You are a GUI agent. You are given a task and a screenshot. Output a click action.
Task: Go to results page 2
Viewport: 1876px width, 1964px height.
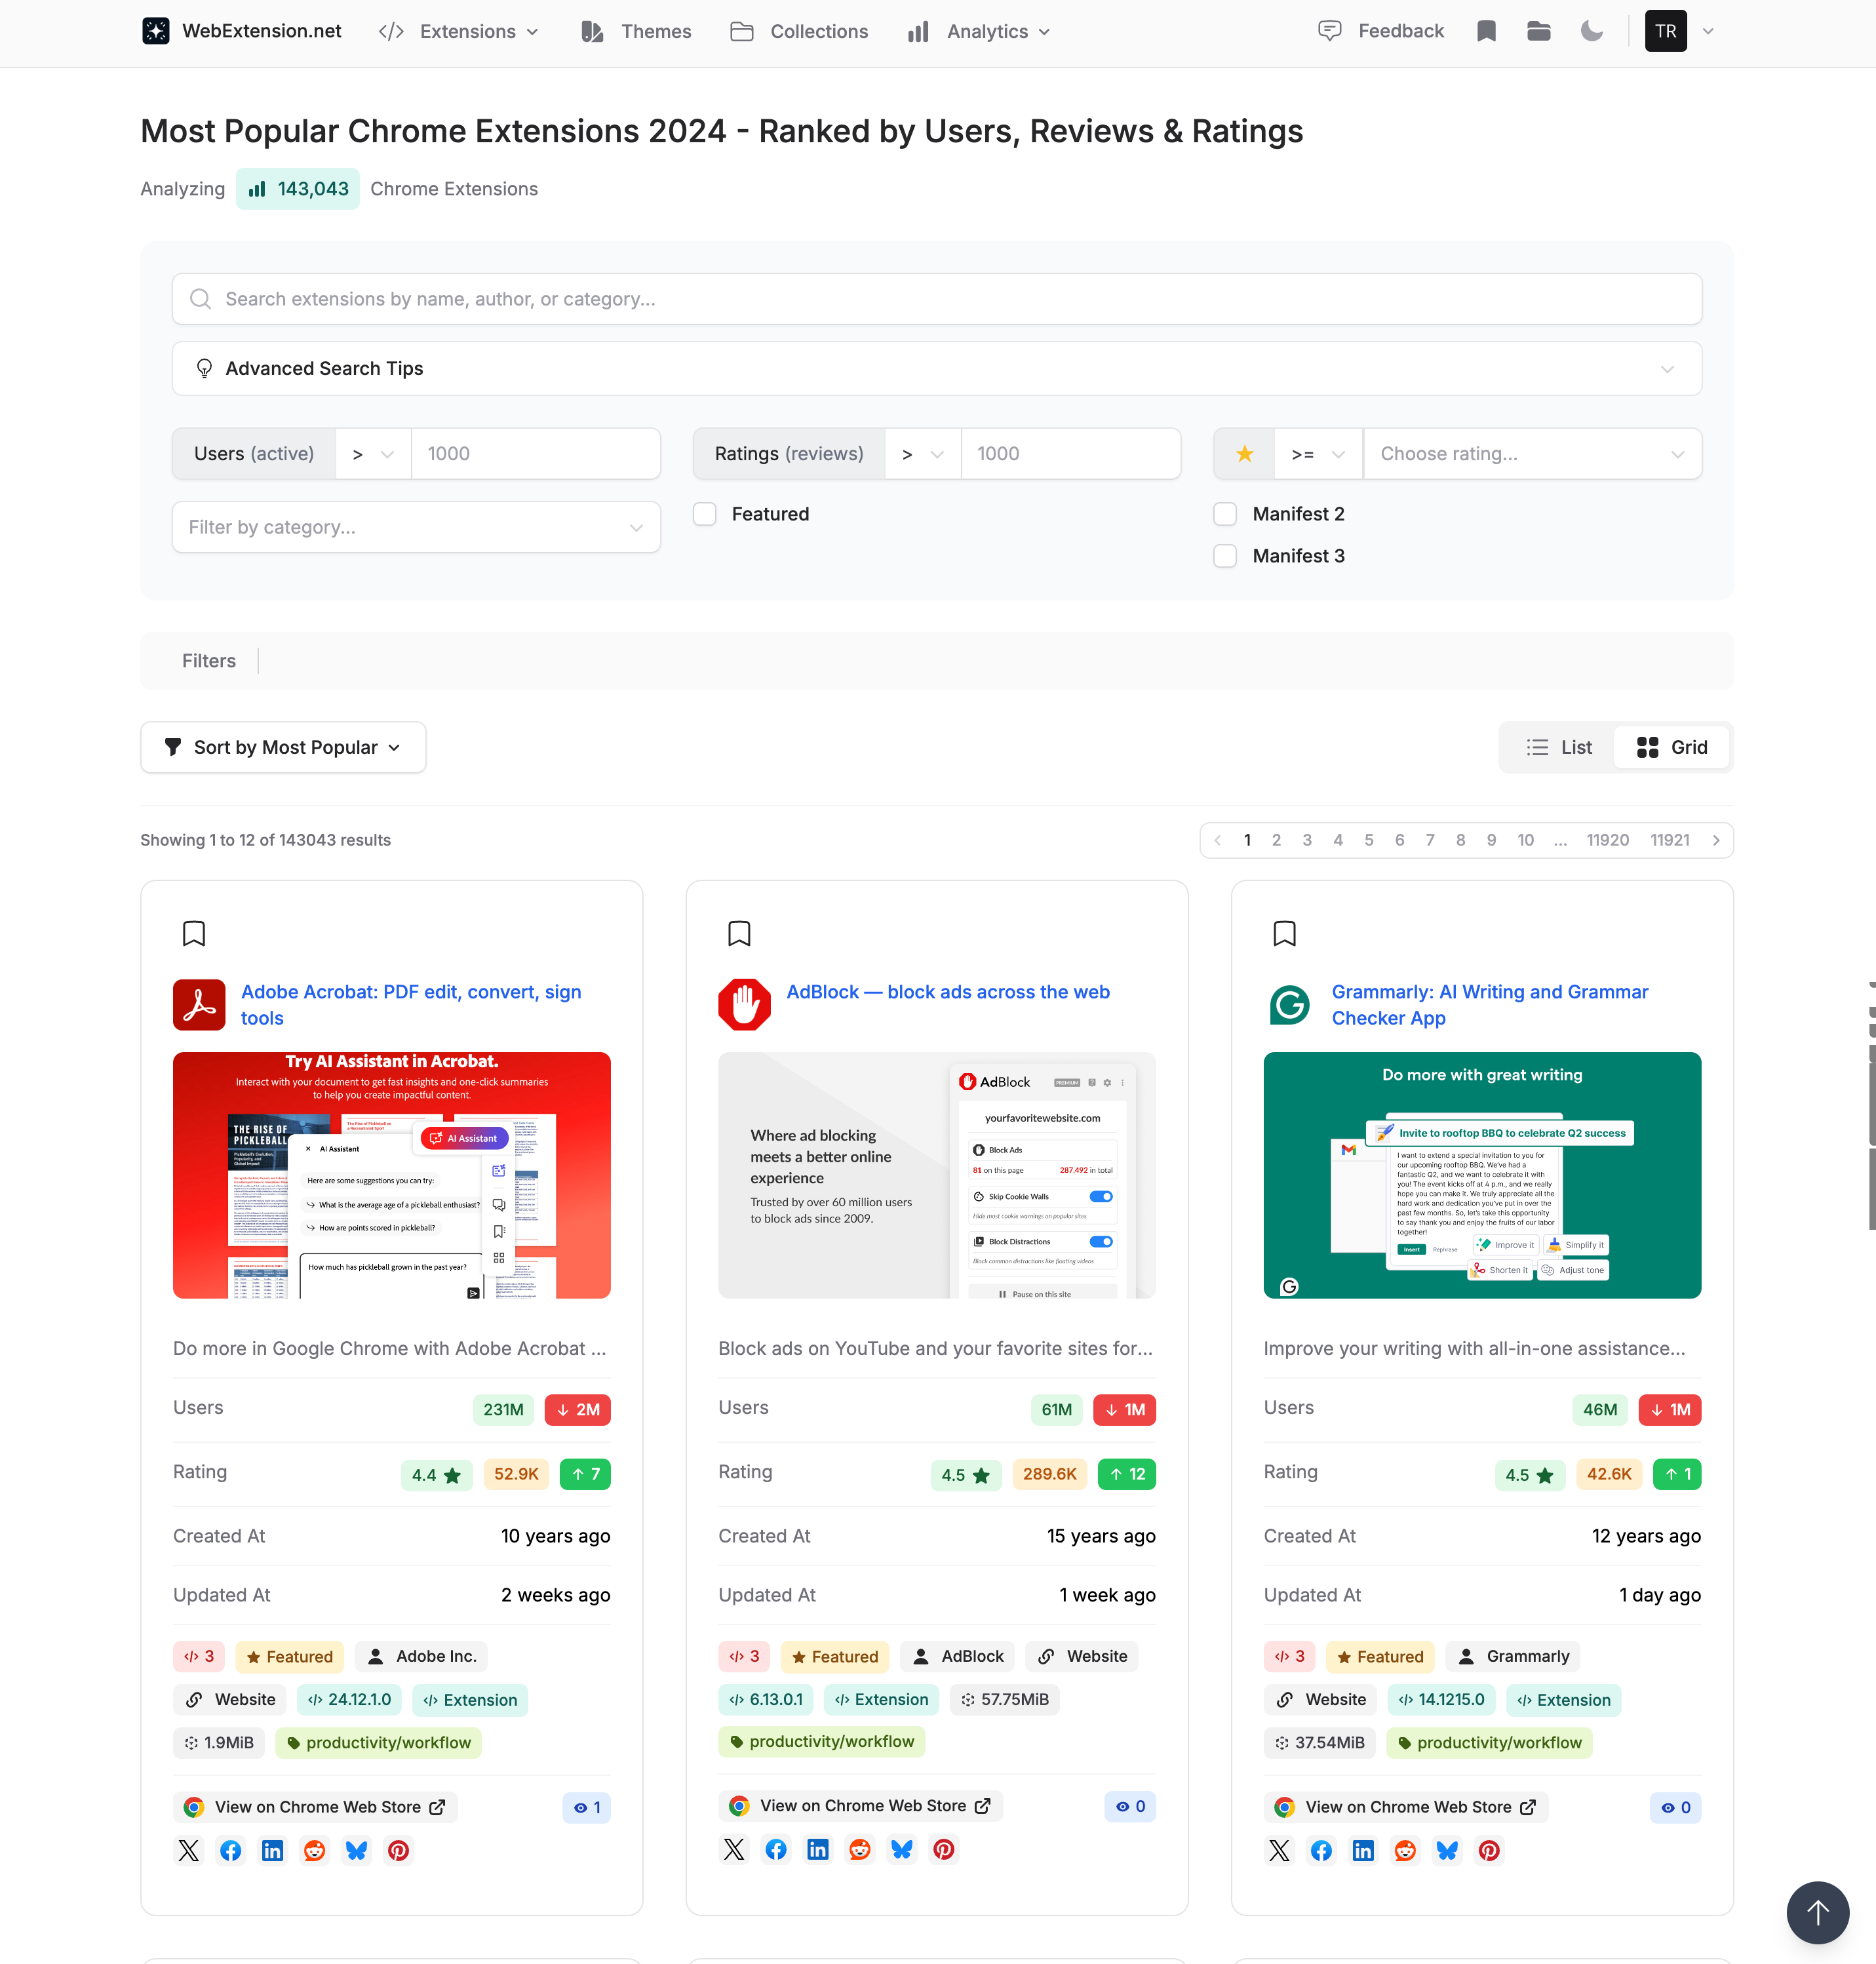coord(1276,840)
